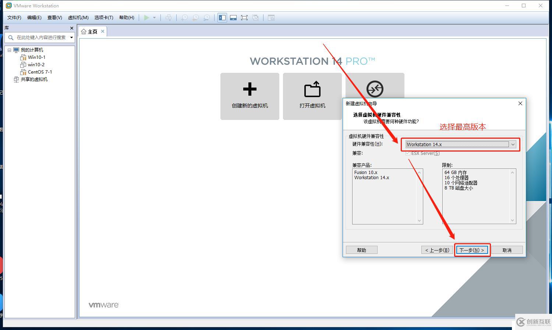552x330 pixels.
Task: Click the down arrow of 限制 list scrollbar
Action: 512,220
